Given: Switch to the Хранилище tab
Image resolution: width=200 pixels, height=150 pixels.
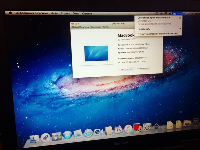Looking at the screenshot, I should pos(96,27).
